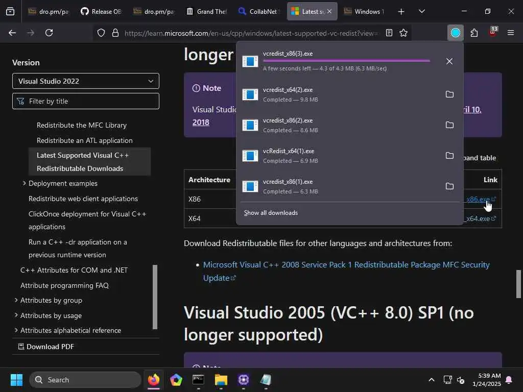523x392 pixels.
Task: Open vcredist_x64(2).exe download entry
Action: click(x=340, y=94)
